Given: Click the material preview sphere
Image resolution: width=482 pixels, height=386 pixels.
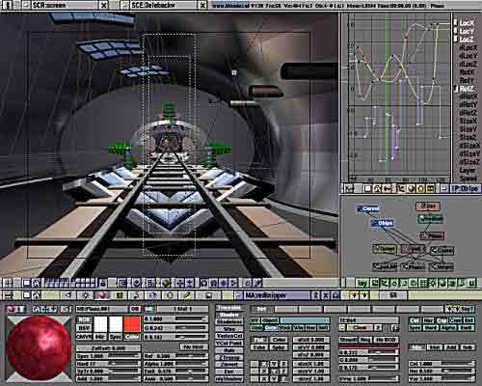Looking at the screenshot, I should 39,348.
